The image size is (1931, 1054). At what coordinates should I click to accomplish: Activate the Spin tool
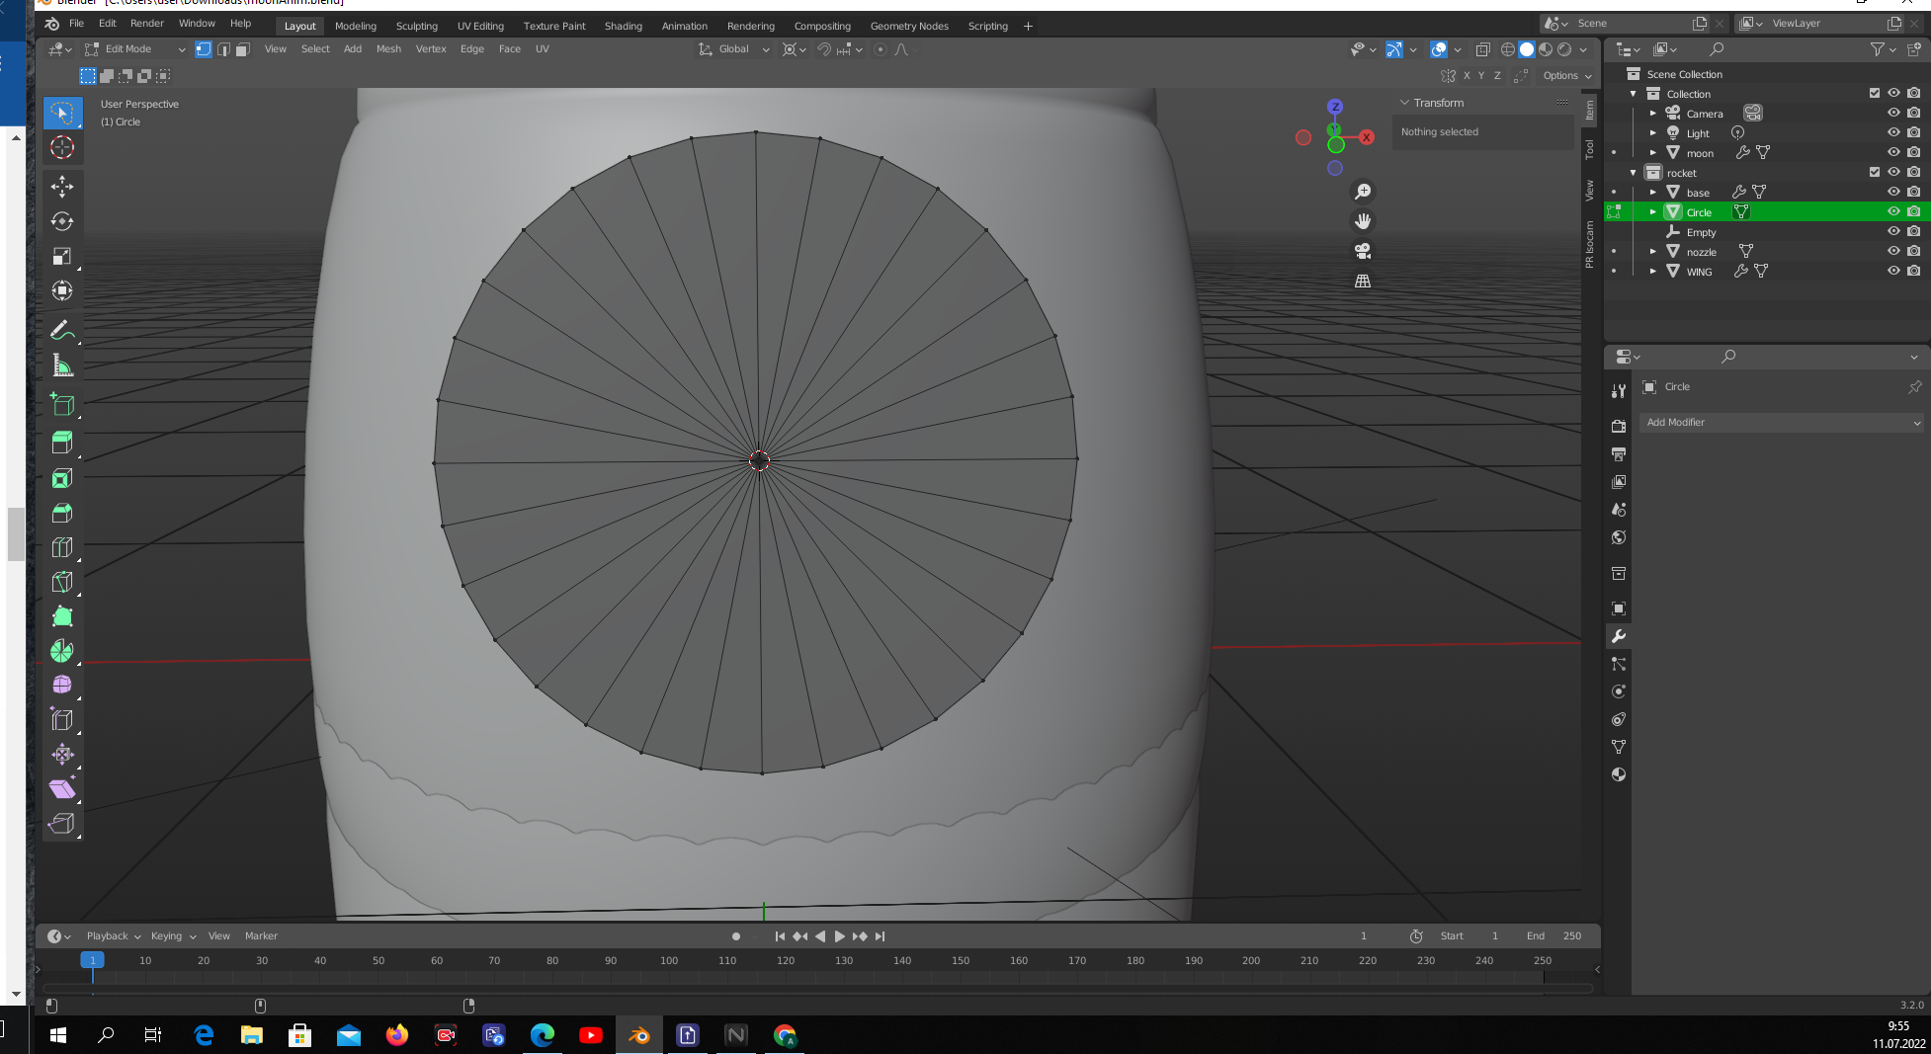(62, 651)
